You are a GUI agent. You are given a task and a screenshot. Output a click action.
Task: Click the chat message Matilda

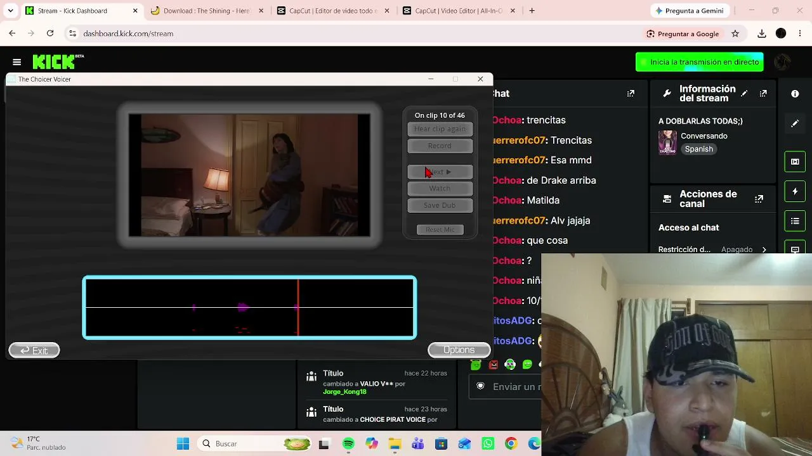pyautogui.click(x=543, y=200)
